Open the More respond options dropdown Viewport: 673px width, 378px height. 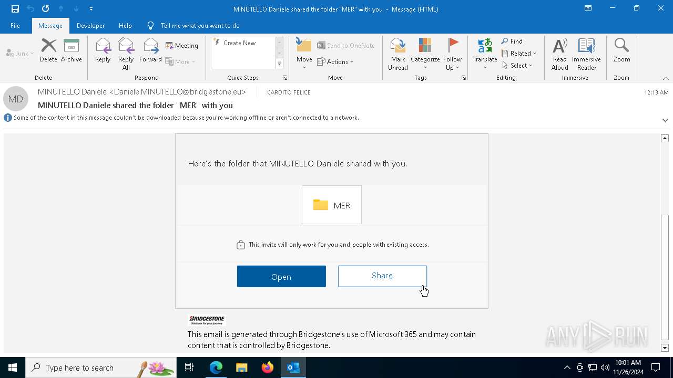[180, 61]
